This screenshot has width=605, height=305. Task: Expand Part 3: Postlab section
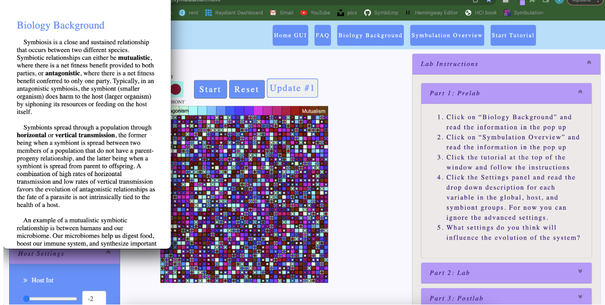point(580,297)
